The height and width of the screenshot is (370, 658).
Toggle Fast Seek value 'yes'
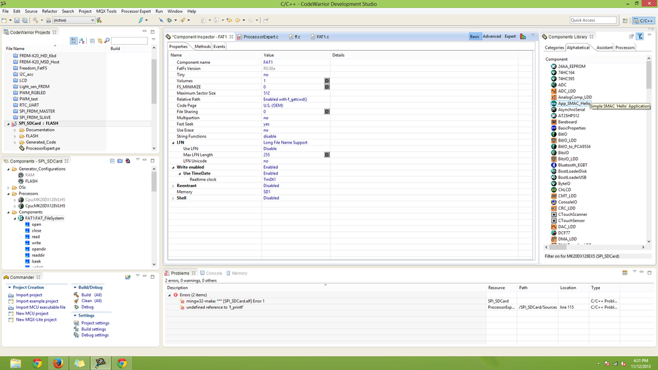click(267, 124)
